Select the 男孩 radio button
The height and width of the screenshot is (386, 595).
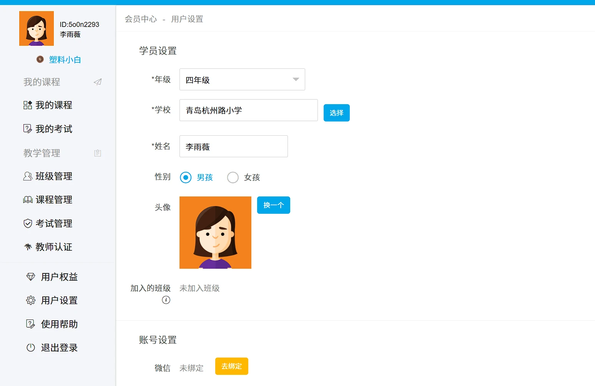pos(186,177)
